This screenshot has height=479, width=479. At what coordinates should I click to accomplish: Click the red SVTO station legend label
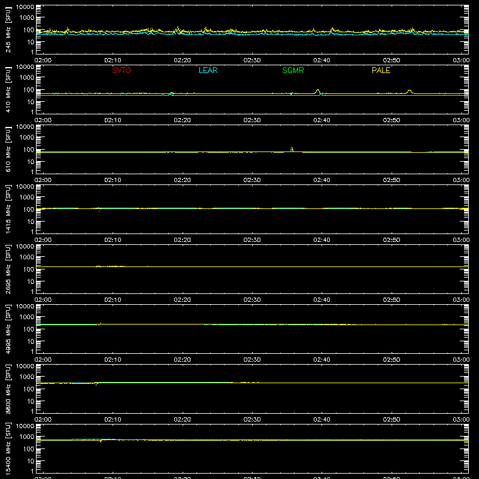(x=122, y=70)
